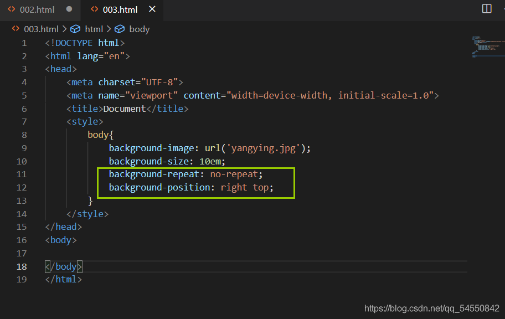
Task: Click the closing head tag
Action: click(x=64, y=227)
